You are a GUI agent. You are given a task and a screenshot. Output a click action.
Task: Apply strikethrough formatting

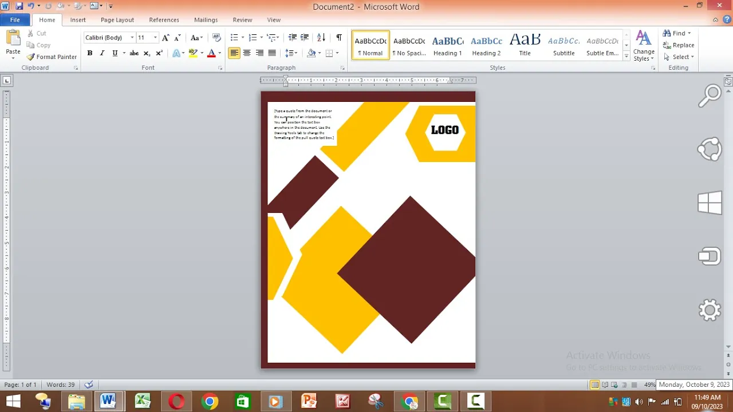pyautogui.click(x=134, y=53)
